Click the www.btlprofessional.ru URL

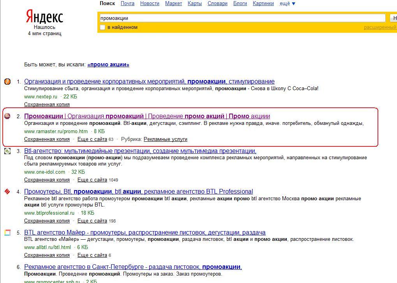click(49, 213)
